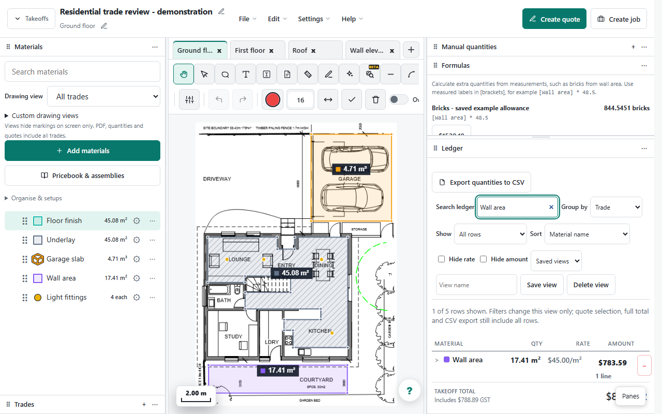Screen dimensions: 662x414
Task: Click the Create quote button
Action: [x=554, y=19]
